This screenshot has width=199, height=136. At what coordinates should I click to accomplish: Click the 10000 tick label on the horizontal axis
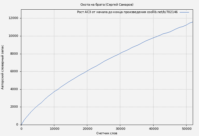[54, 129]
